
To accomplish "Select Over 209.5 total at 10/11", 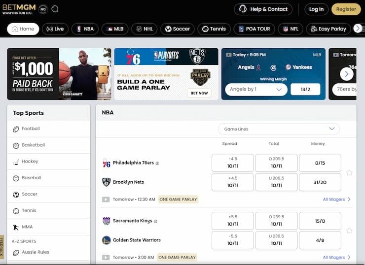I will point(276,163).
